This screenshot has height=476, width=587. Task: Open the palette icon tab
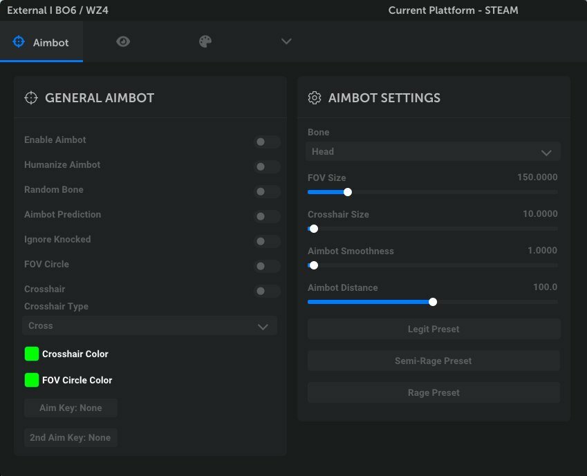(x=205, y=41)
